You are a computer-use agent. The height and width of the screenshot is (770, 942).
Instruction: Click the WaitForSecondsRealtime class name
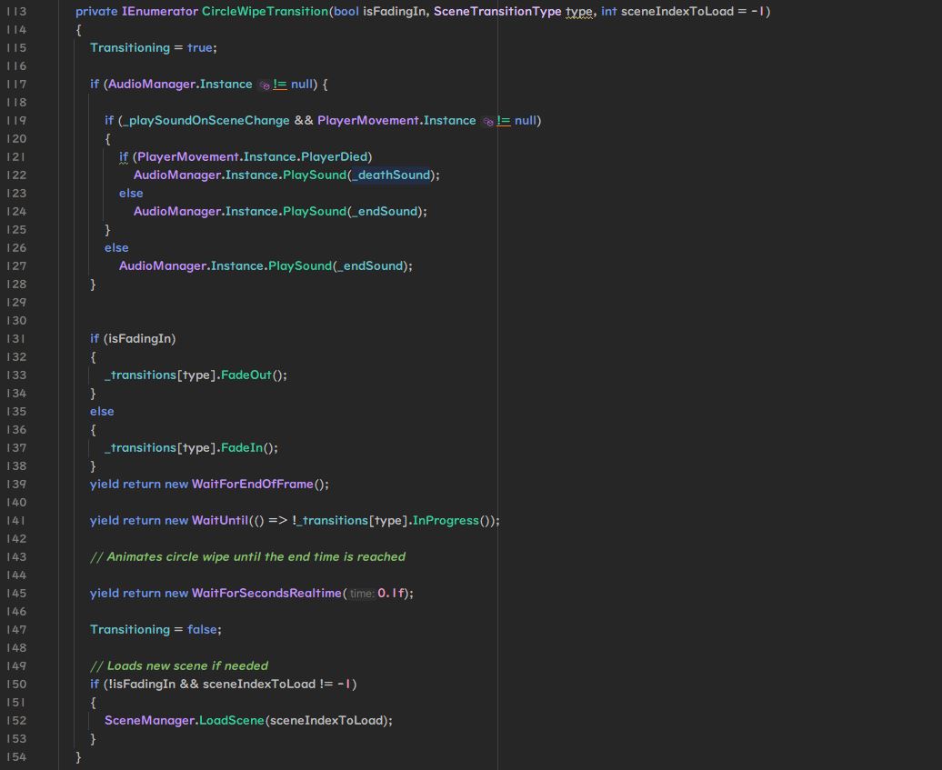(x=266, y=594)
